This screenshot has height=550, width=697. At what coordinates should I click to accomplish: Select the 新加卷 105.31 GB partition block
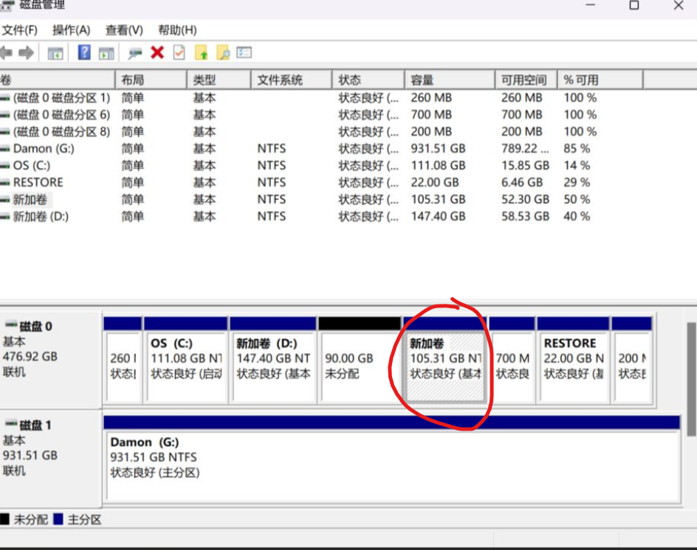pyautogui.click(x=445, y=360)
